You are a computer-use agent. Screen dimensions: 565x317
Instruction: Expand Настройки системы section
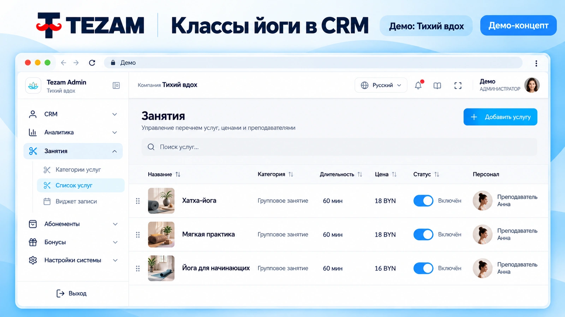(x=73, y=260)
